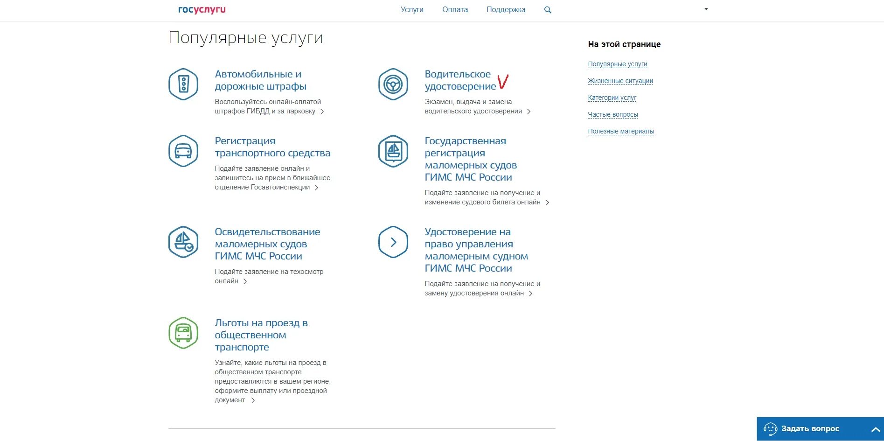Click the headset chat assistant icon
The image size is (884, 441).
[770, 428]
